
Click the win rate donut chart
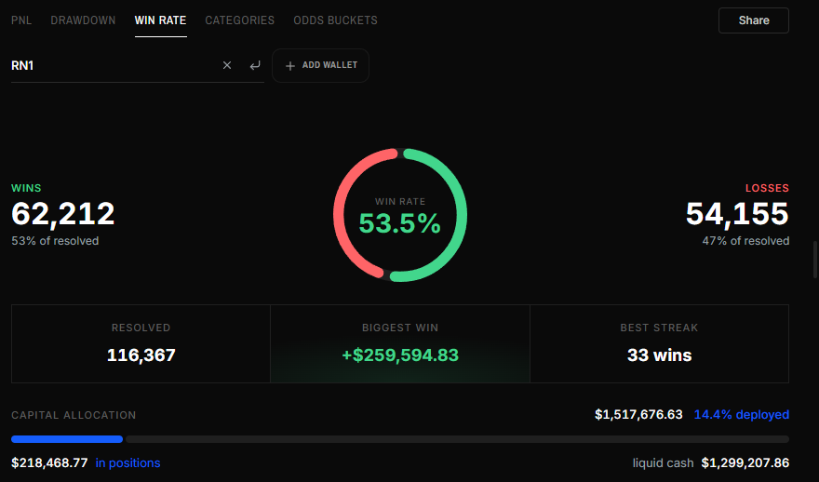[400, 215]
